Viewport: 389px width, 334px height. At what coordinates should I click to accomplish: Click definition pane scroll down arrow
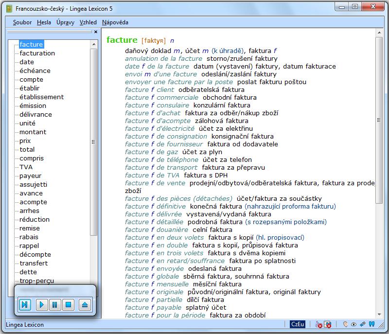click(379, 315)
